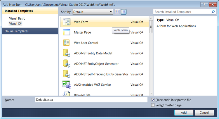Click the dialog help question-mark button
The width and height of the screenshot is (219, 119).
(x=204, y=5)
